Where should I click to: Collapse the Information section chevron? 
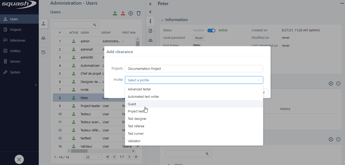[162, 20]
